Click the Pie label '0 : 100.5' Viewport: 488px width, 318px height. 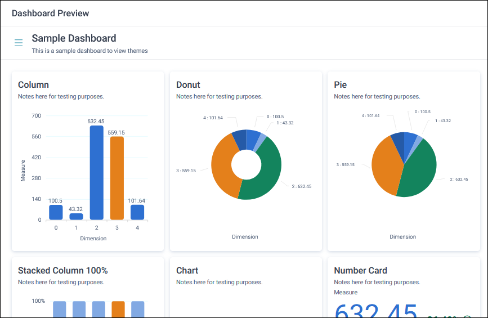pos(423,111)
